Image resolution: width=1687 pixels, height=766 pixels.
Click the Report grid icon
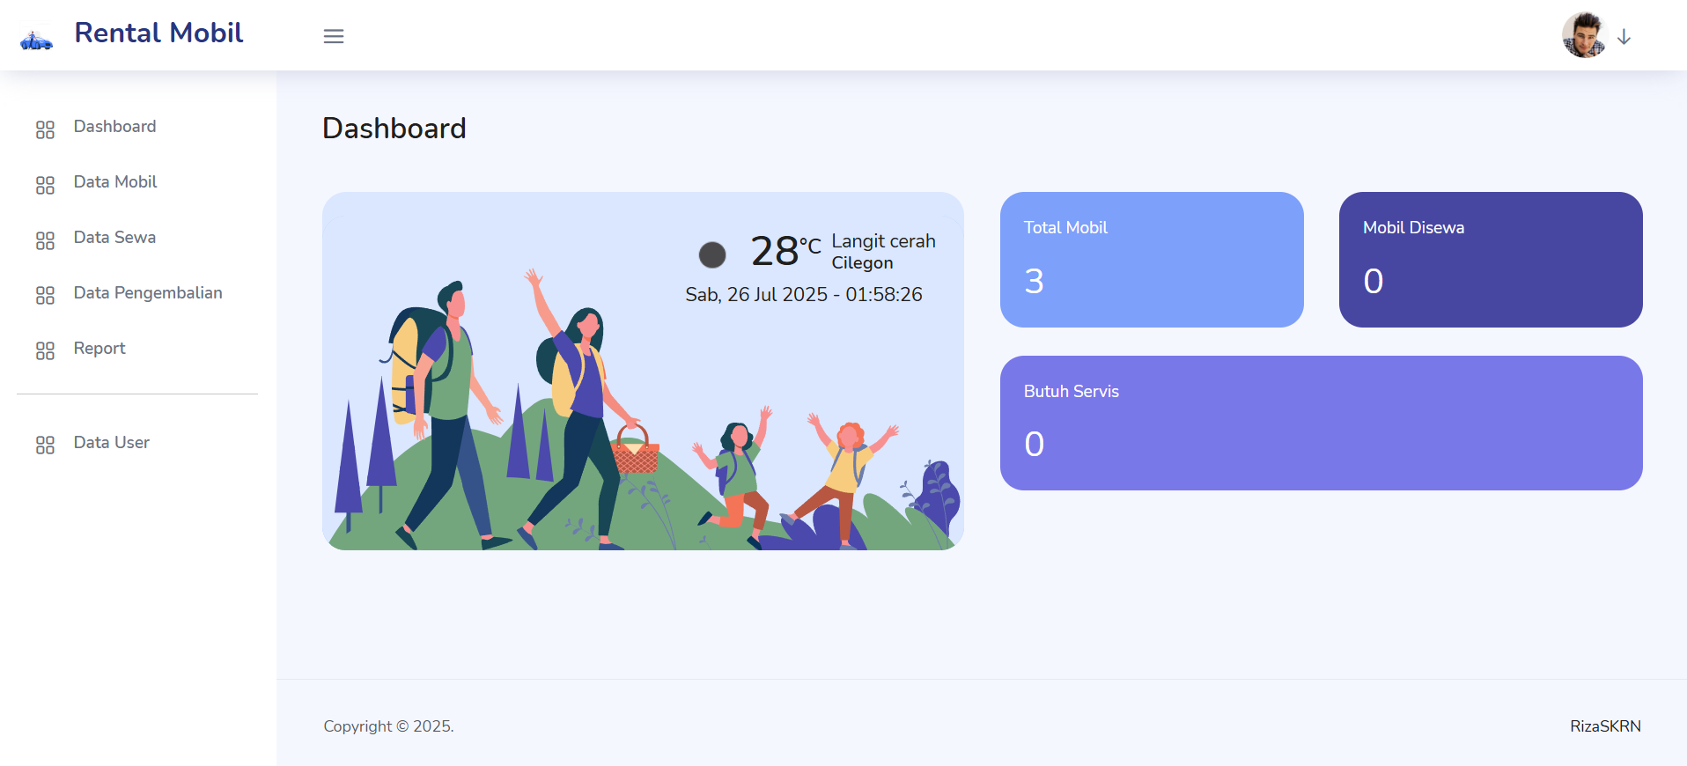45,351
